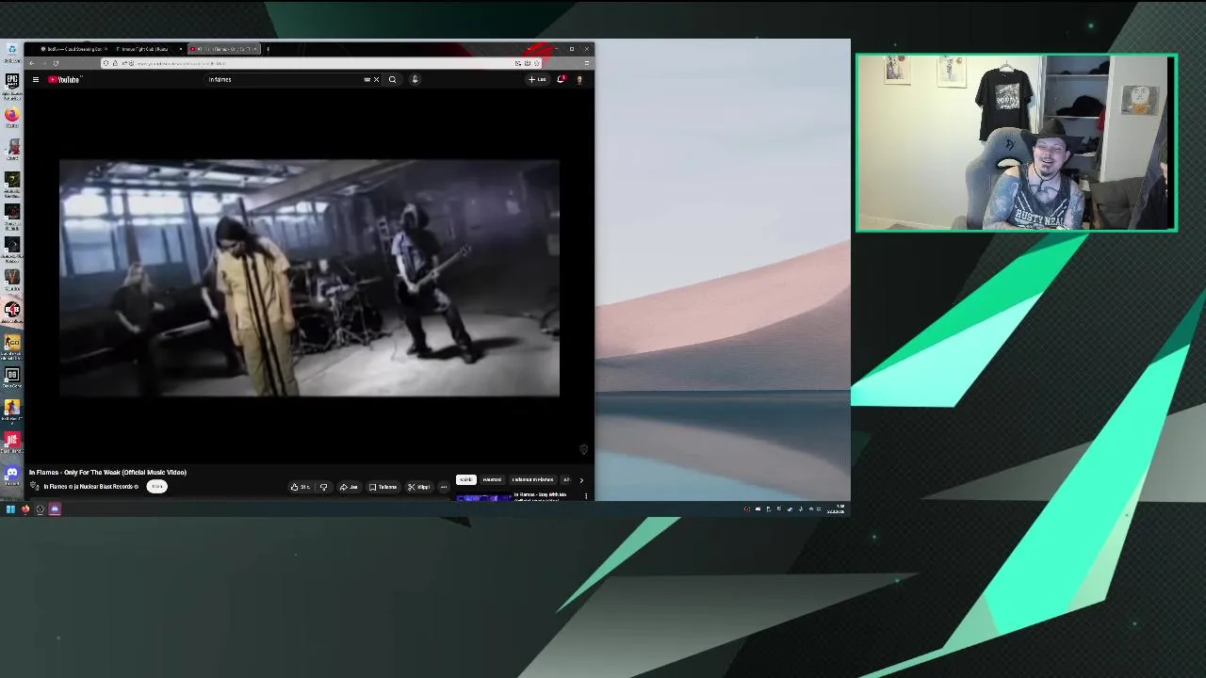Image resolution: width=1206 pixels, height=678 pixels.
Task: Open In Flames channel name link
Action: [56, 487]
